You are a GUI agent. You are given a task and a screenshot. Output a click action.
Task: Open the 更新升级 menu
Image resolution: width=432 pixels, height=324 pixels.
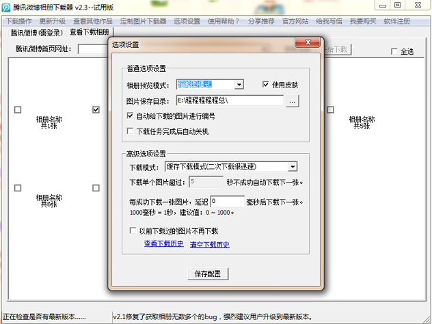pyautogui.click(x=53, y=21)
